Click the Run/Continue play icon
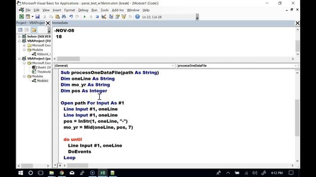The width and height of the screenshot is (316, 177). click(x=84, y=17)
